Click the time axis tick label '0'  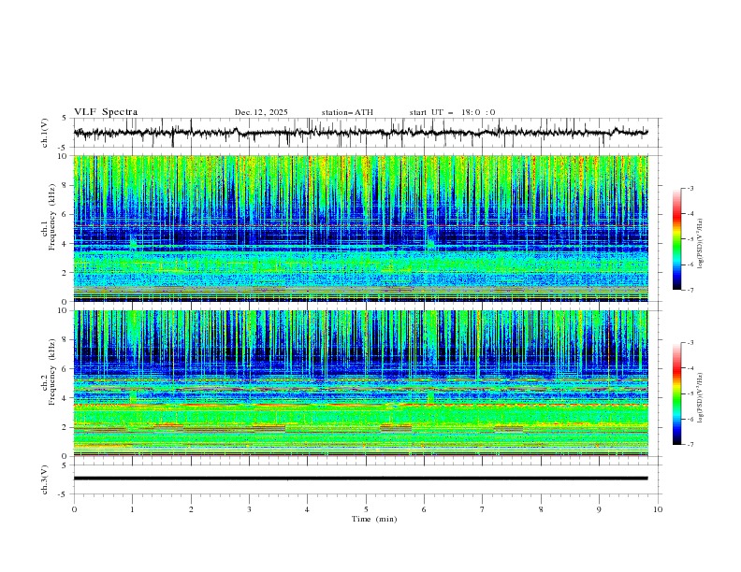coord(74,509)
